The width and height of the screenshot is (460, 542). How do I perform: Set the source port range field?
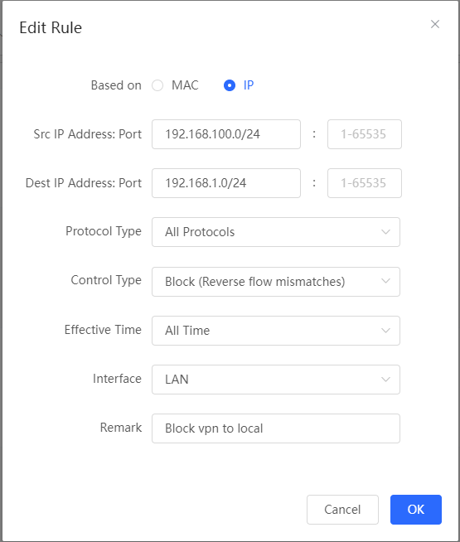click(x=364, y=134)
